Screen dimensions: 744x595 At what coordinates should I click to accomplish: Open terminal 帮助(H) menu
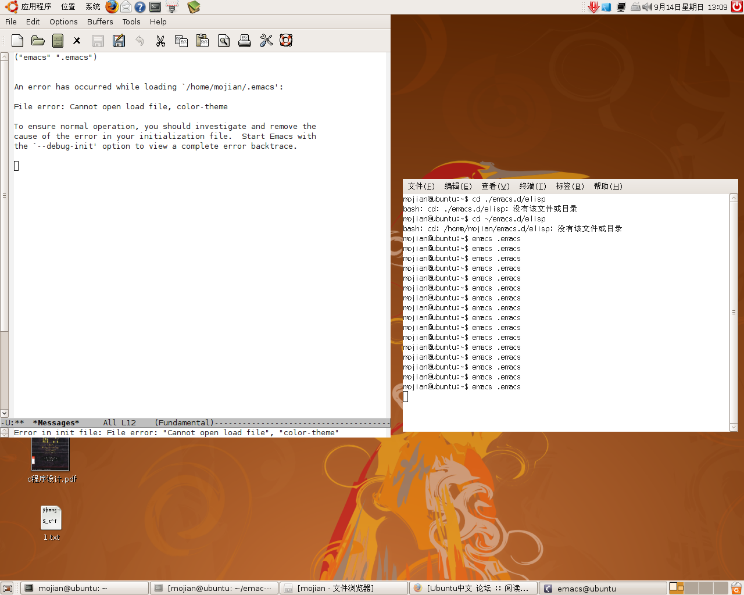(608, 186)
